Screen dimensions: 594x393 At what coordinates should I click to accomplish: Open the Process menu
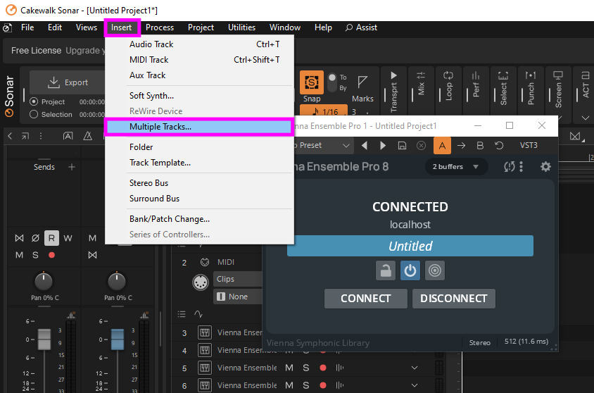pos(160,27)
